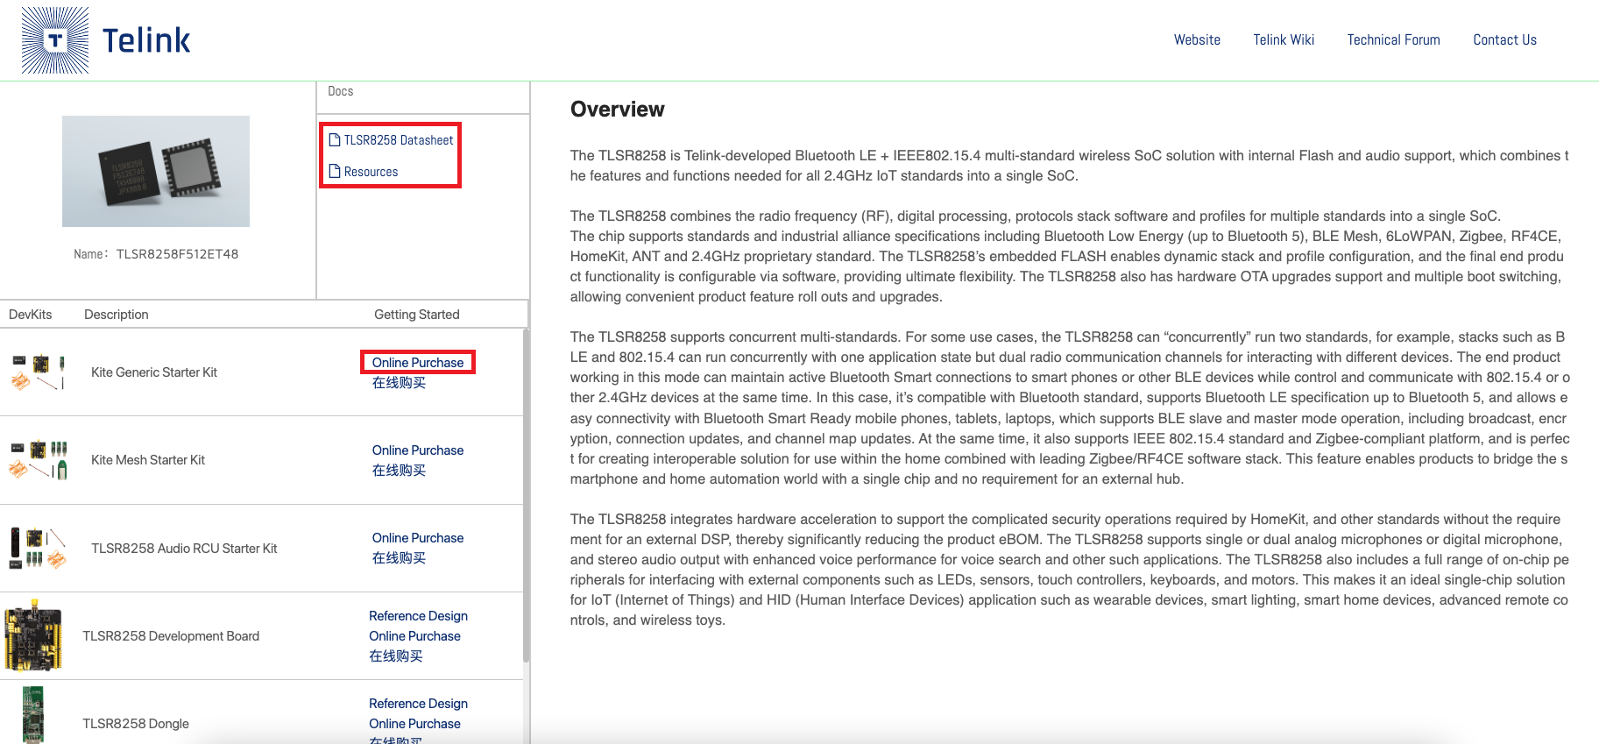Screen dimensions: 1599x744
Task: Click Online Purchase for Audio RCU Starter Kit
Action: (x=418, y=538)
